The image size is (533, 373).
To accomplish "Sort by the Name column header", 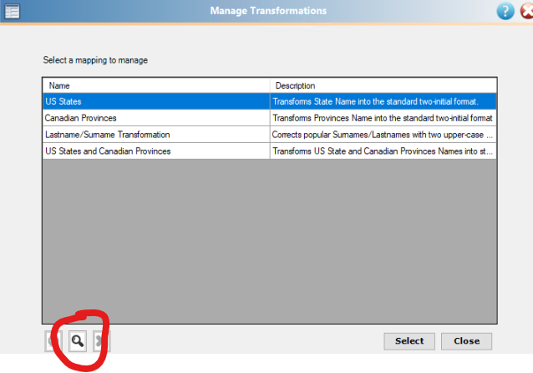I will [x=156, y=85].
